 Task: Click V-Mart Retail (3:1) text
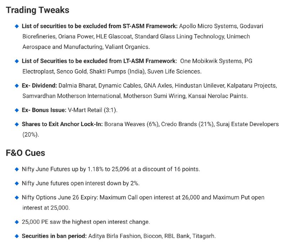pos(92,110)
